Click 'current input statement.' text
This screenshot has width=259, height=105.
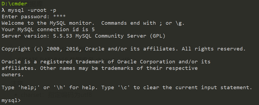(214, 88)
